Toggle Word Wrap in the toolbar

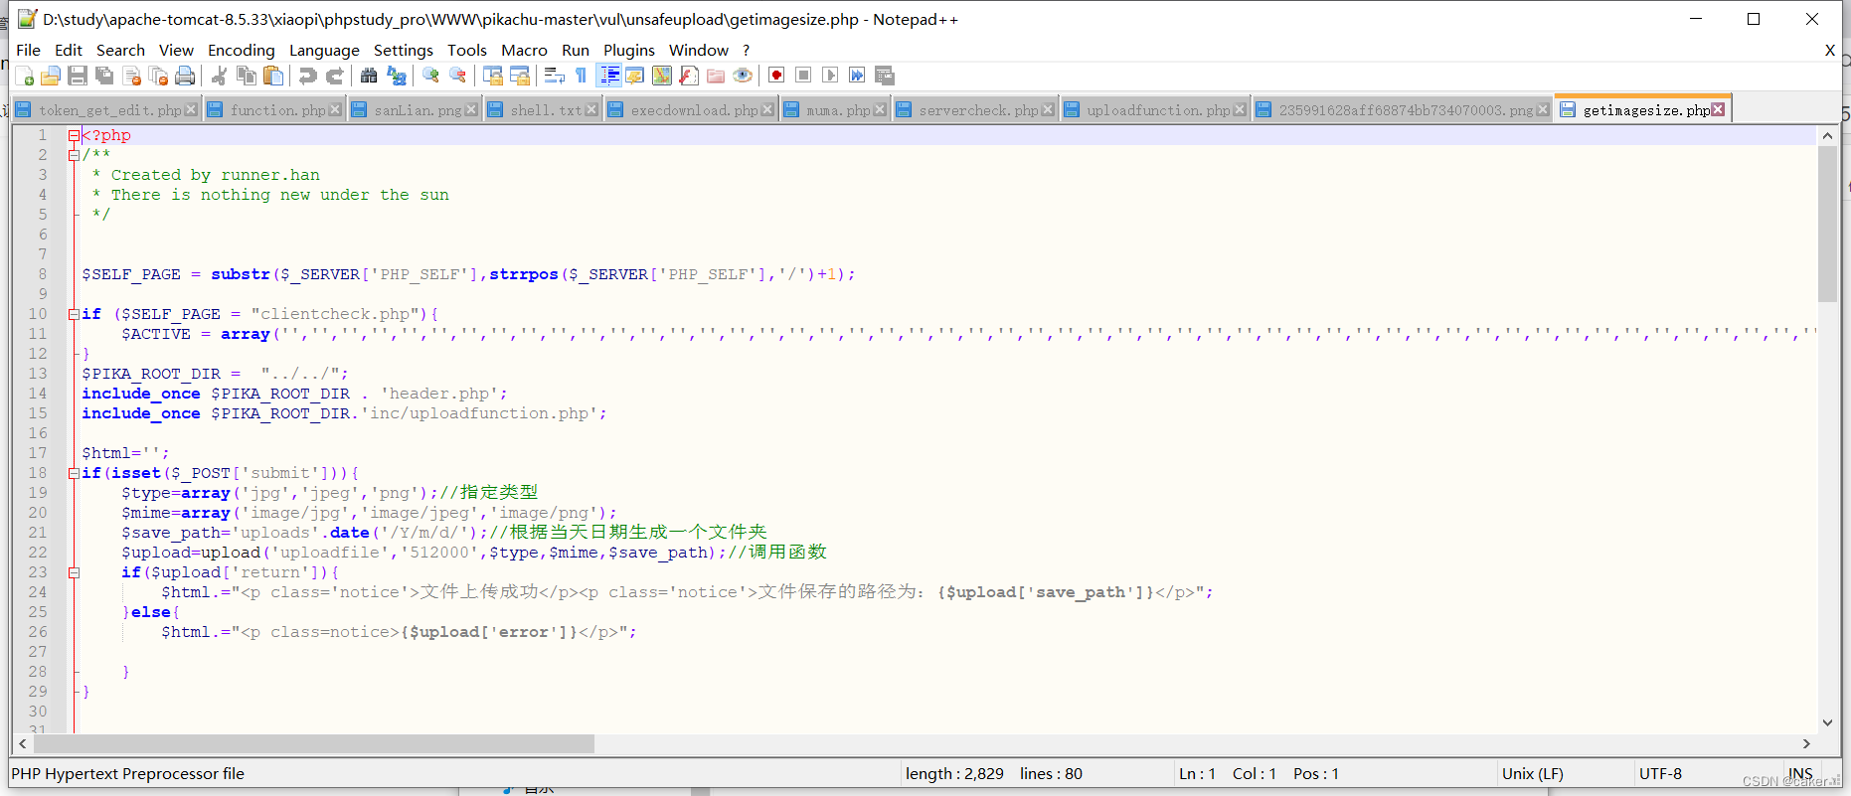tap(555, 76)
